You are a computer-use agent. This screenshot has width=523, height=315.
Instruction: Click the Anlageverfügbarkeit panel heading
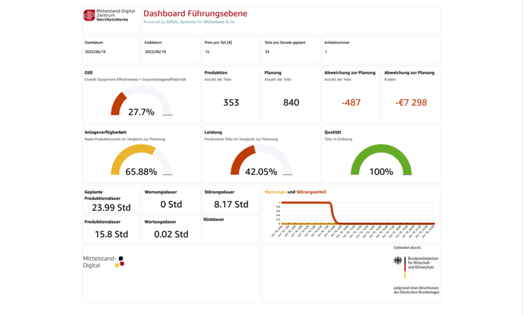[x=105, y=132]
